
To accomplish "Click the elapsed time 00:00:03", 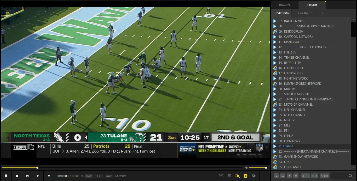I will tap(63, 176).
